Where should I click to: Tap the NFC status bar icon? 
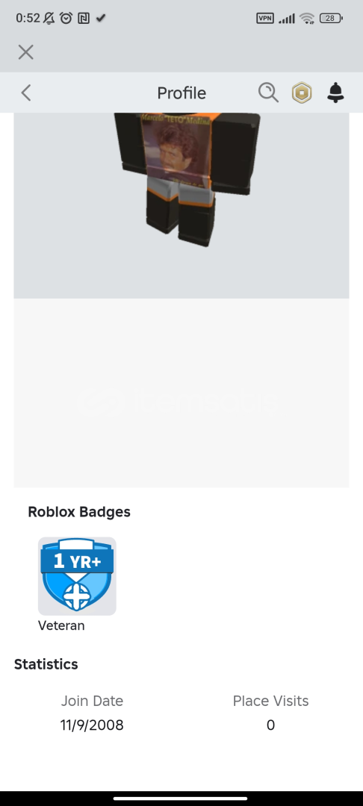click(x=84, y=19)
